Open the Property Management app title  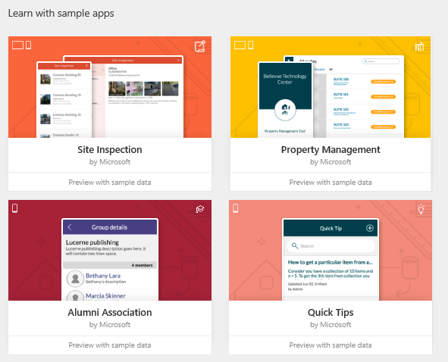331,150
